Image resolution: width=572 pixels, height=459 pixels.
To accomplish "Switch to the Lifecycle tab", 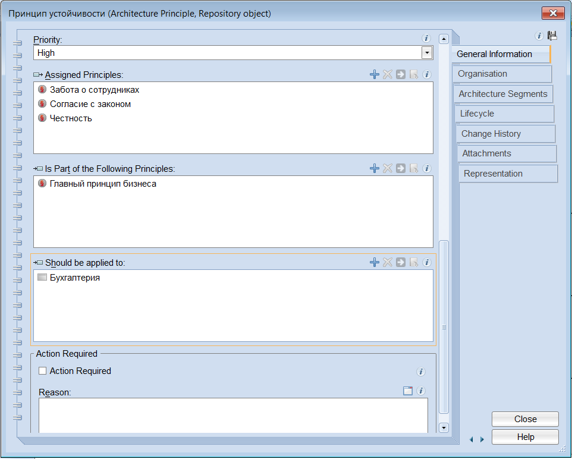I will pyautogui.click(x=505, y=114).
